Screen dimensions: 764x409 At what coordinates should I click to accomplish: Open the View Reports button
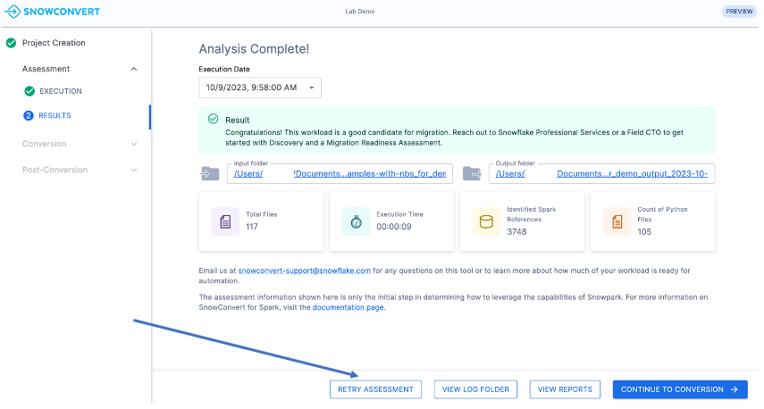(x=565, y=389)
